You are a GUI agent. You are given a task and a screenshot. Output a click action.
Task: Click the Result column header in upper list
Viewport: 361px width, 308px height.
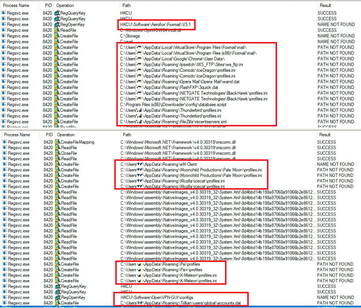click(x=325, y=5)
